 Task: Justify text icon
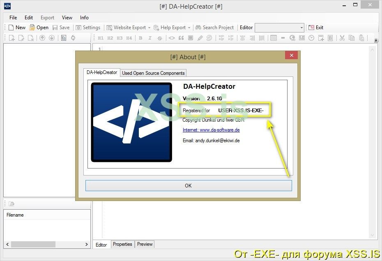pyautogui.click(x=262, y=38)
